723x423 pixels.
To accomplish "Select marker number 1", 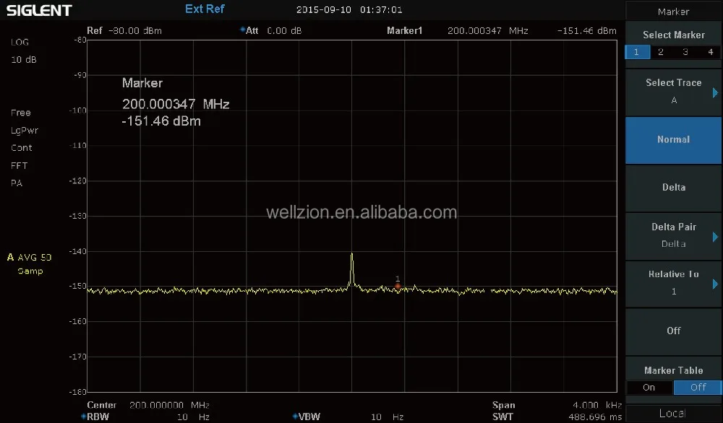I will point(637,52).
